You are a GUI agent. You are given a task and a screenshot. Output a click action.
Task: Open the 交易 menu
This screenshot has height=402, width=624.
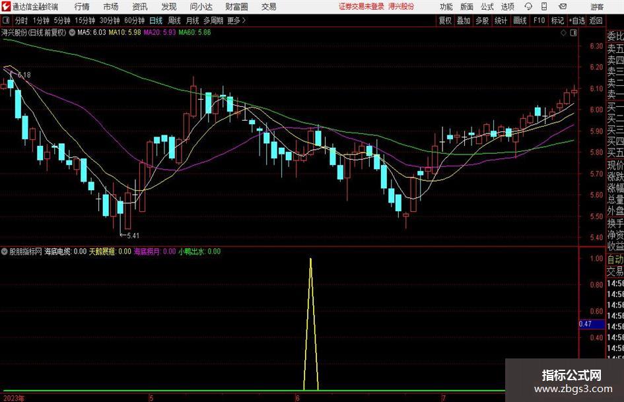tap(269, 7)
